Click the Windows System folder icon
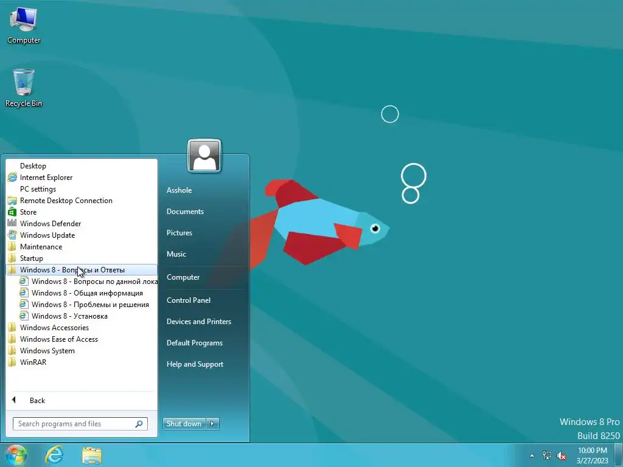This screenshot has height=467, width=623. tap(12, 351)
